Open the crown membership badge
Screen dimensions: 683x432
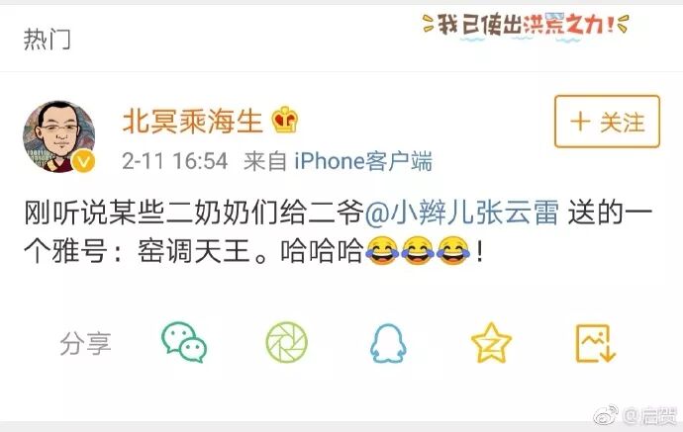tap(284, 120)
